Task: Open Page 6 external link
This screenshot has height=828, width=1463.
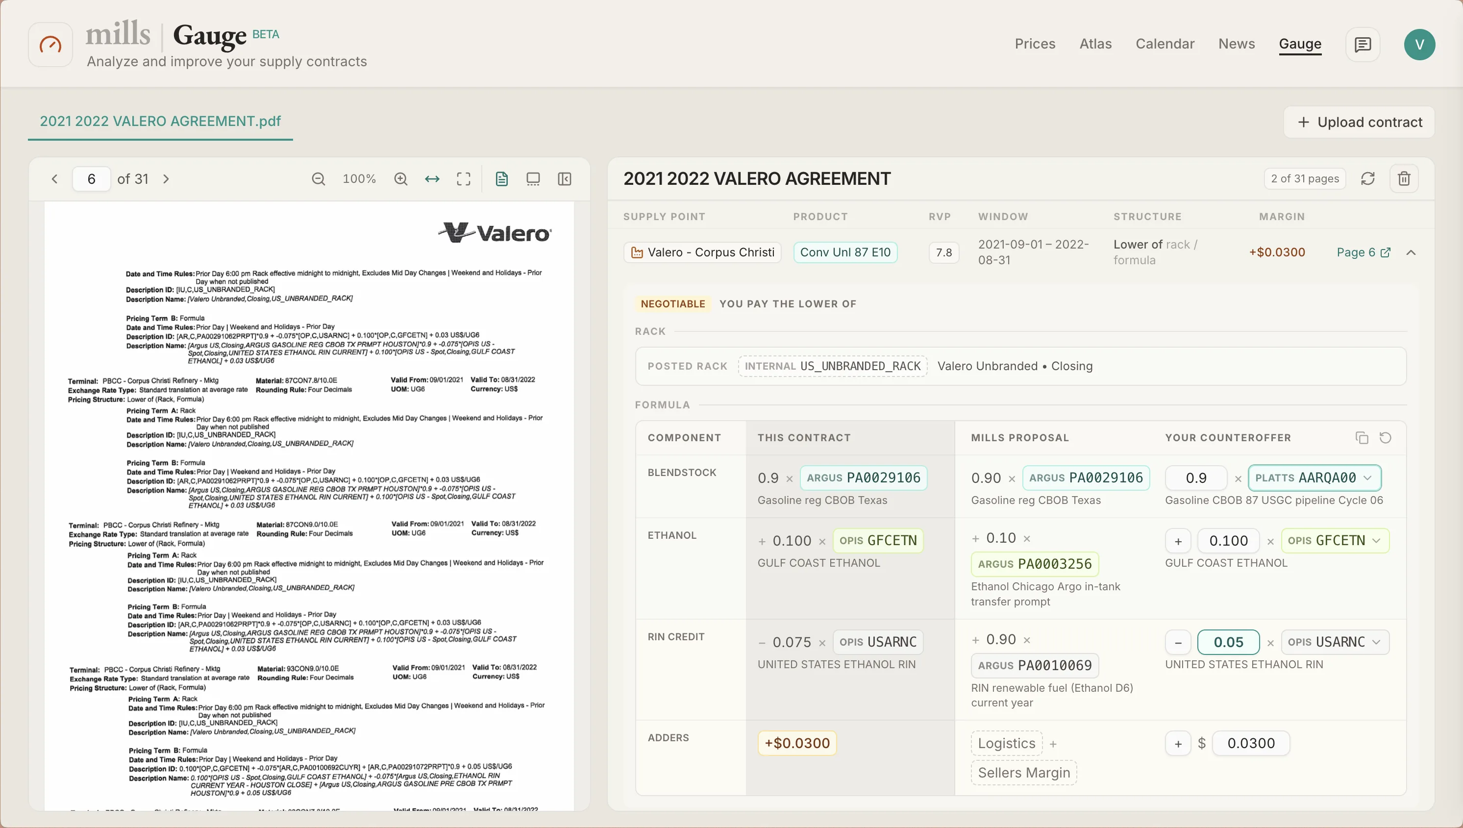Action: pos(1364,252)
